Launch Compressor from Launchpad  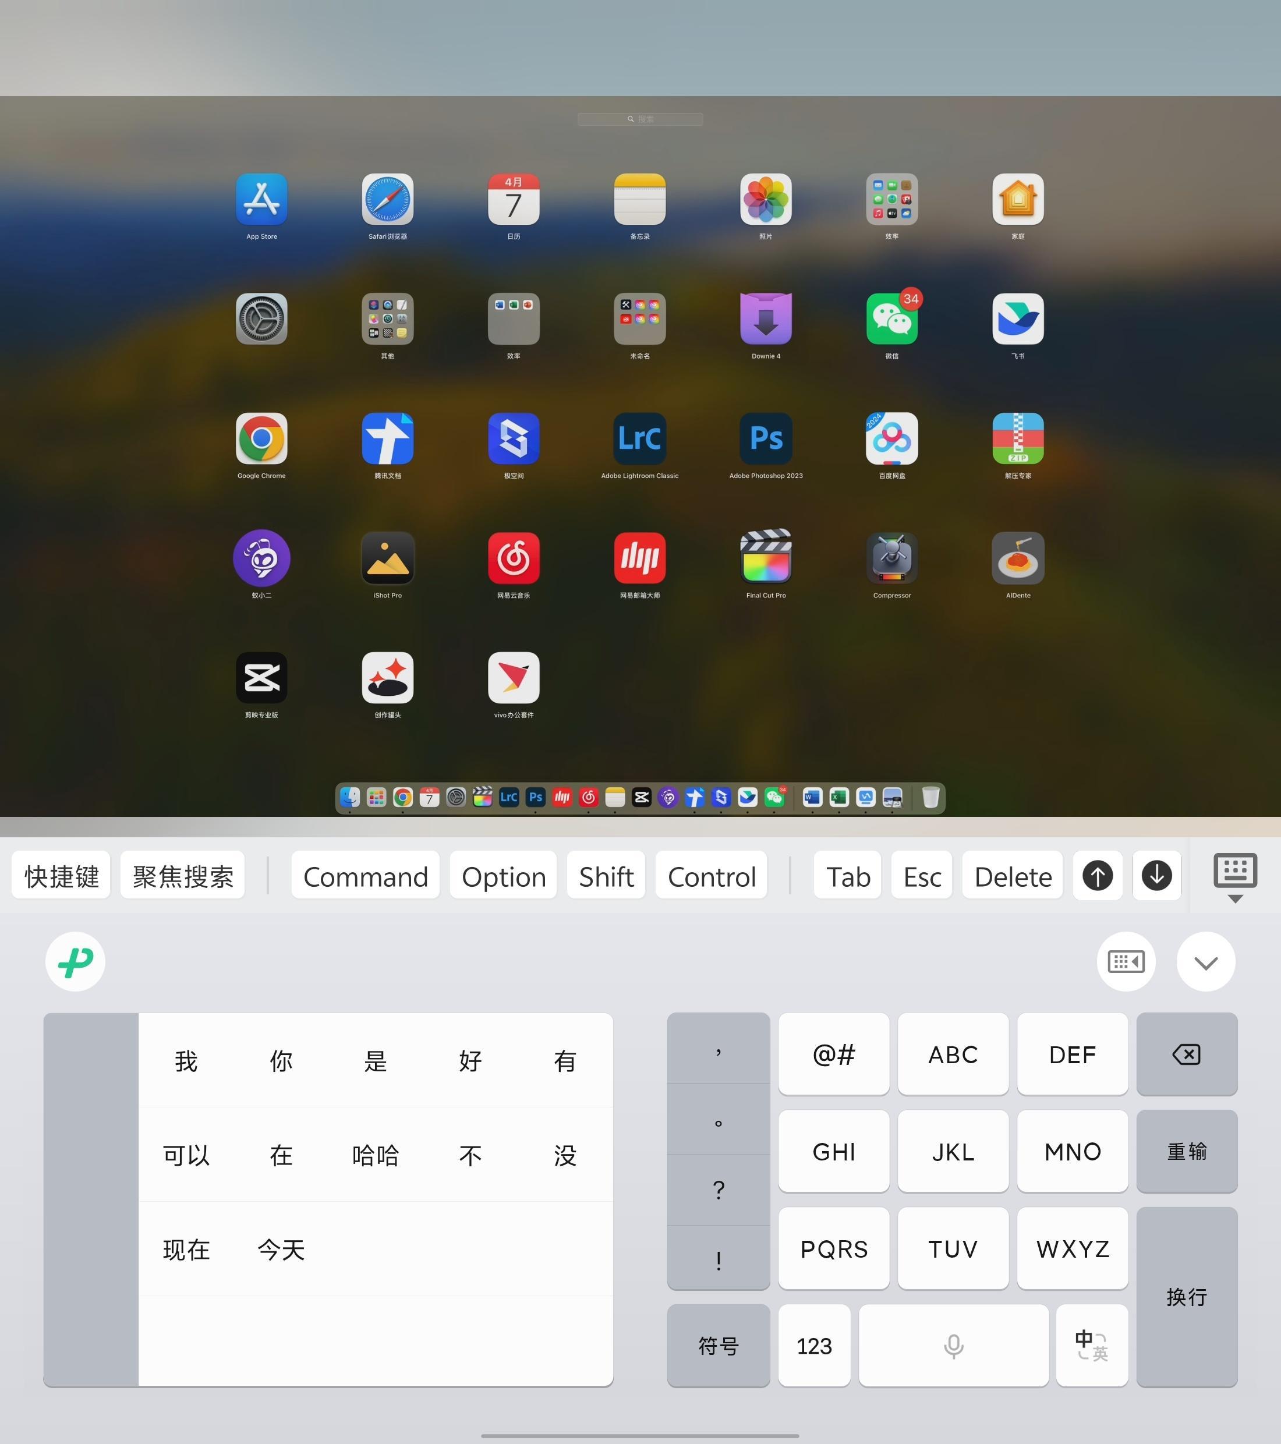click(891, 557)
